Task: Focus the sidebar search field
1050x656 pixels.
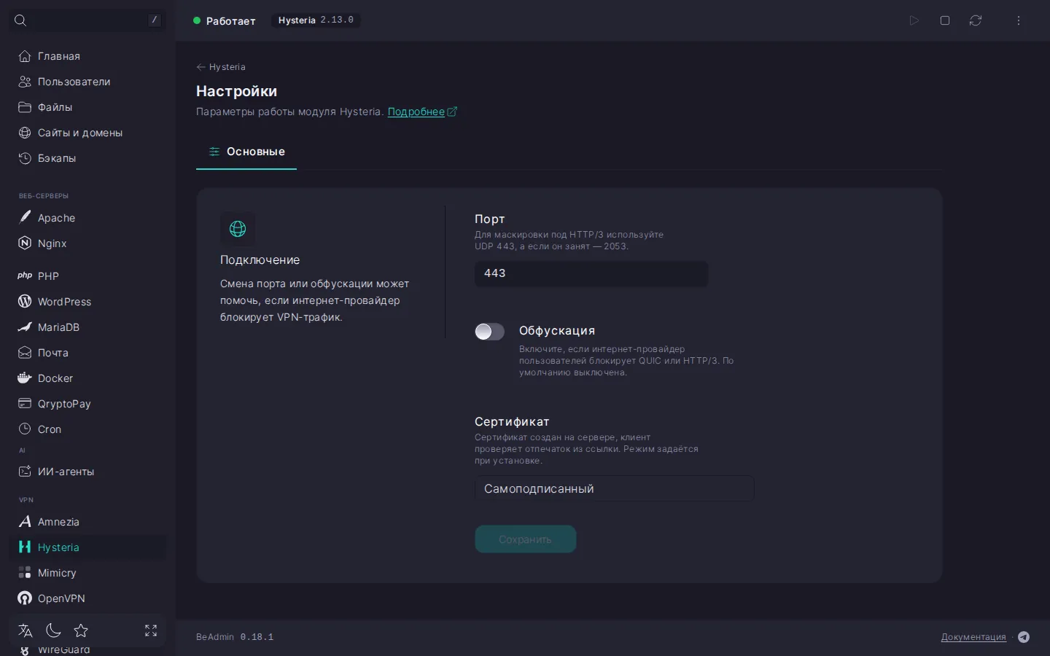Action: point(87,20)
